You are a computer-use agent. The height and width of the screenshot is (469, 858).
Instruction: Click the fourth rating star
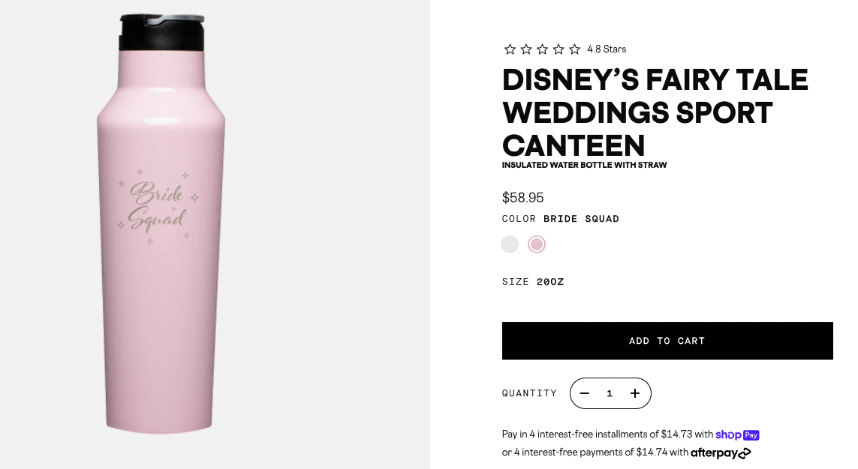tap(558, 49)
